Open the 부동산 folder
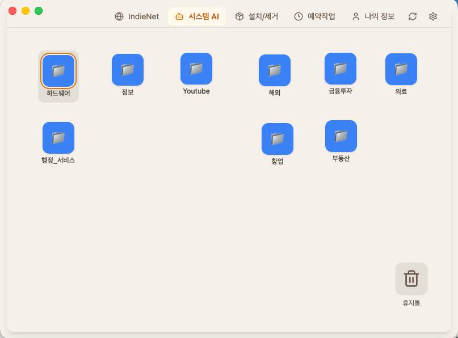This screenshot has height=338, width=458. click(x=341, y=136)
